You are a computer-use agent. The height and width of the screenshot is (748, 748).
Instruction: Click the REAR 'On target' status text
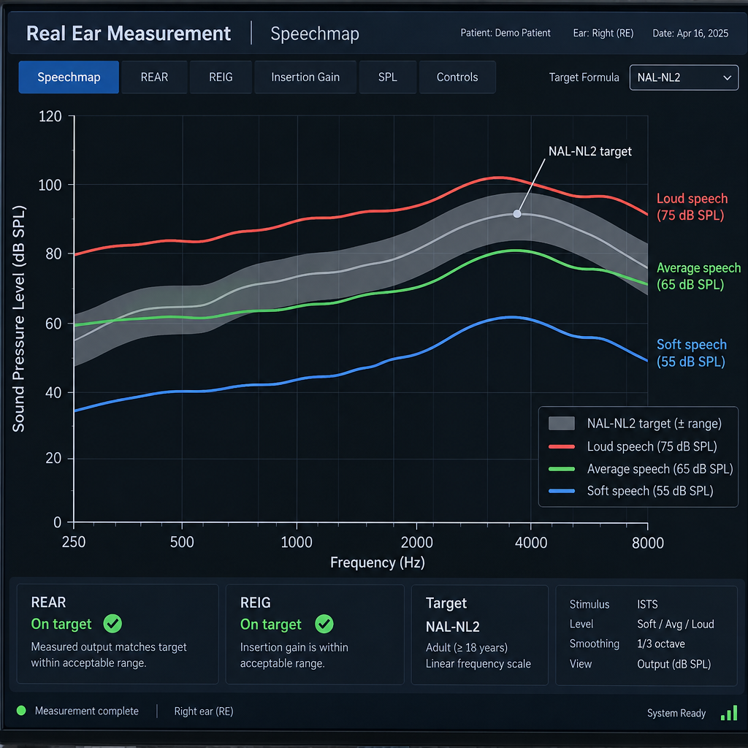coord(61,624)
